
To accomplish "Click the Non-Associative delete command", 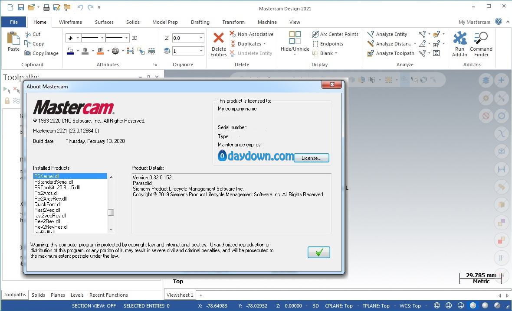I will 251,34.
